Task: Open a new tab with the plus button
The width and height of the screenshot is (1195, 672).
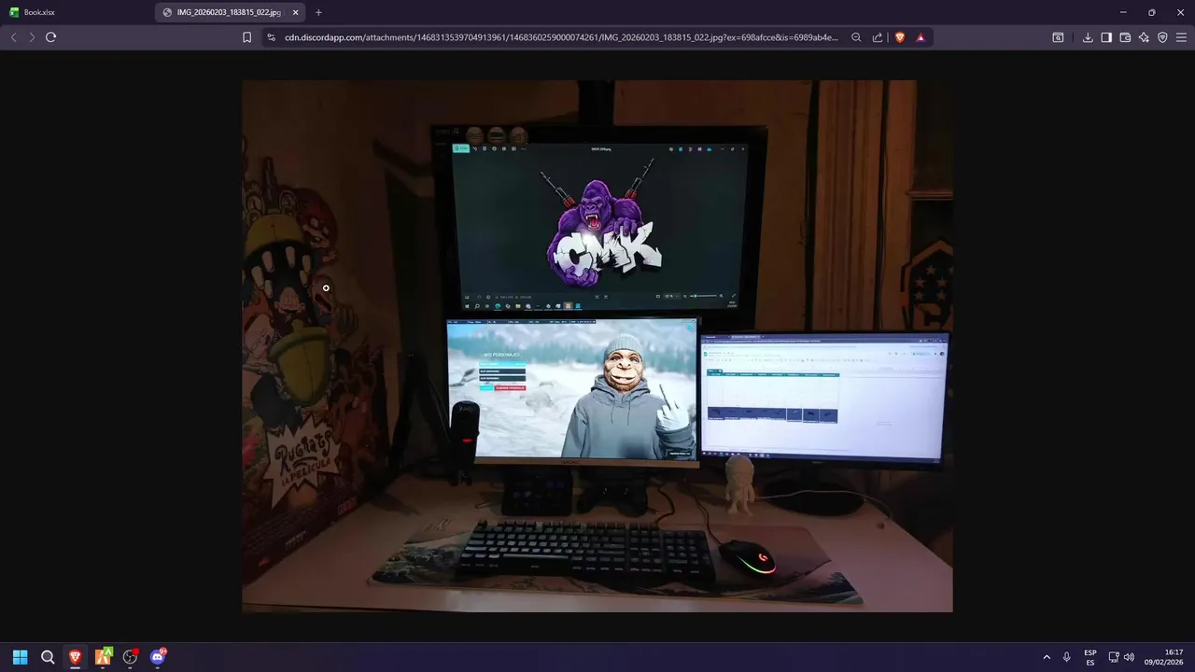Action: click(x=318, y=12)
